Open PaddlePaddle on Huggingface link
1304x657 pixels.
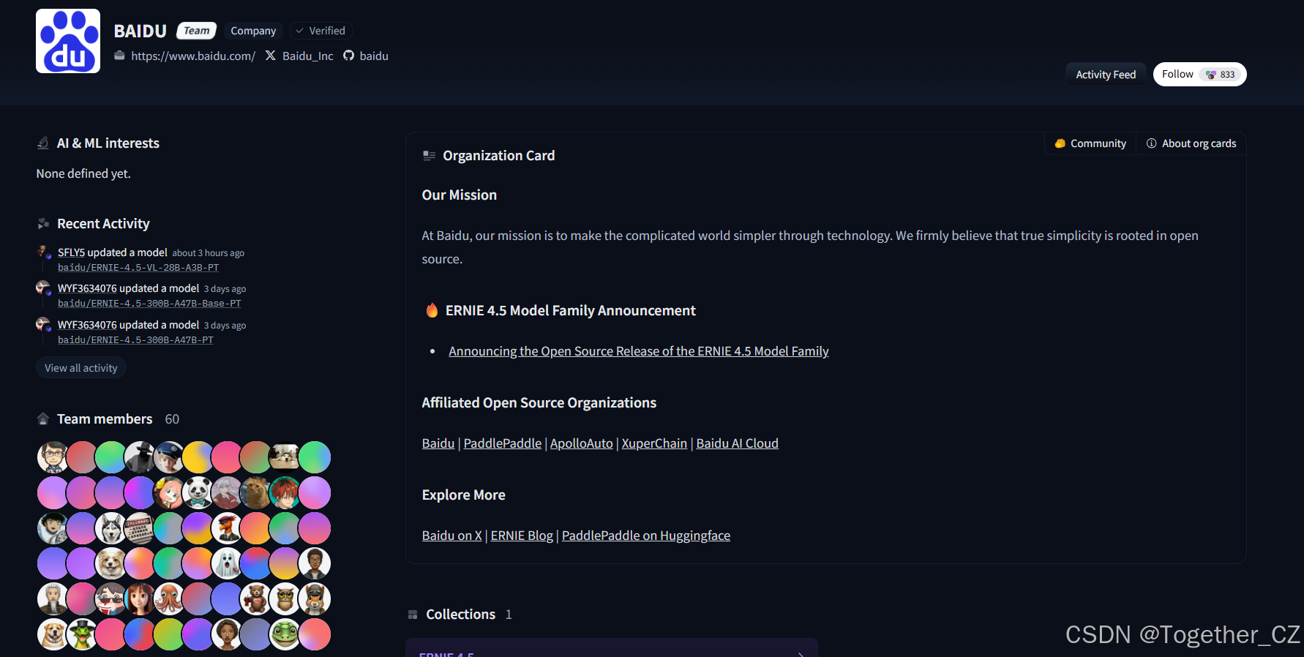(646, 536)
